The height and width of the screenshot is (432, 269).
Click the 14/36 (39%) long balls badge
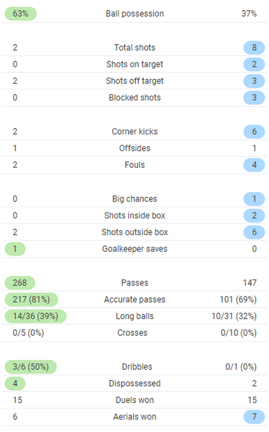click(x=35, y=316)
